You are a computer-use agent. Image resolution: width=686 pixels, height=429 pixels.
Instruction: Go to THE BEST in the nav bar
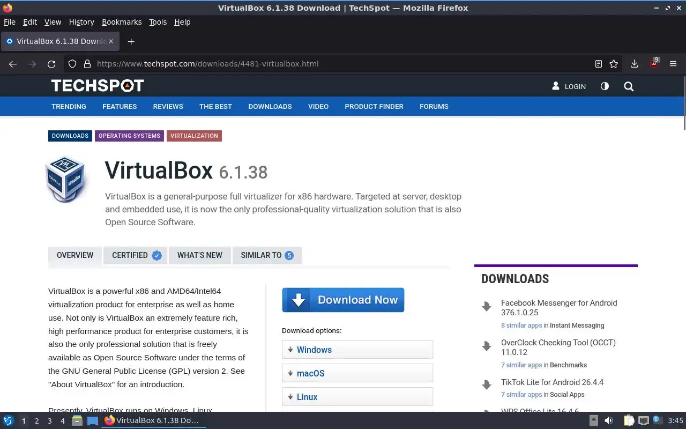click(215, 106)
